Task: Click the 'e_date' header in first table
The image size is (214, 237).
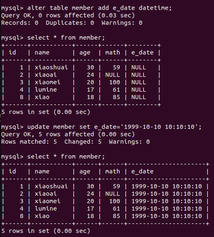Action: coord(142,52)
